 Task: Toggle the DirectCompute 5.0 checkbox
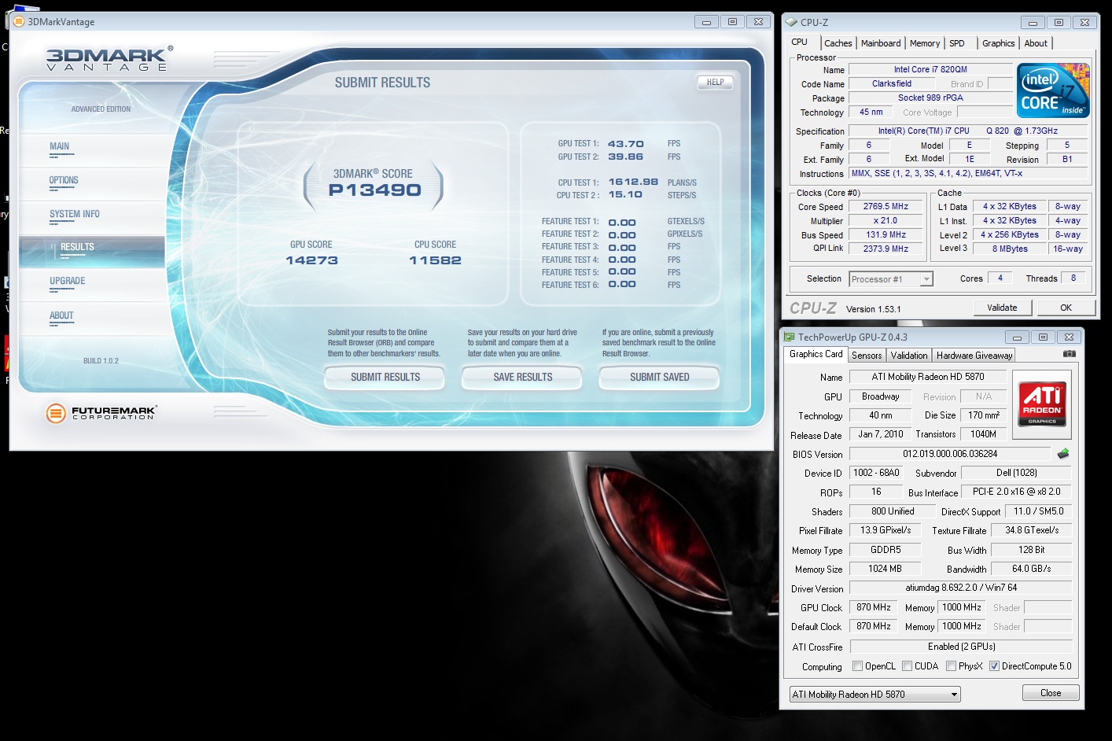coord(994,666)
